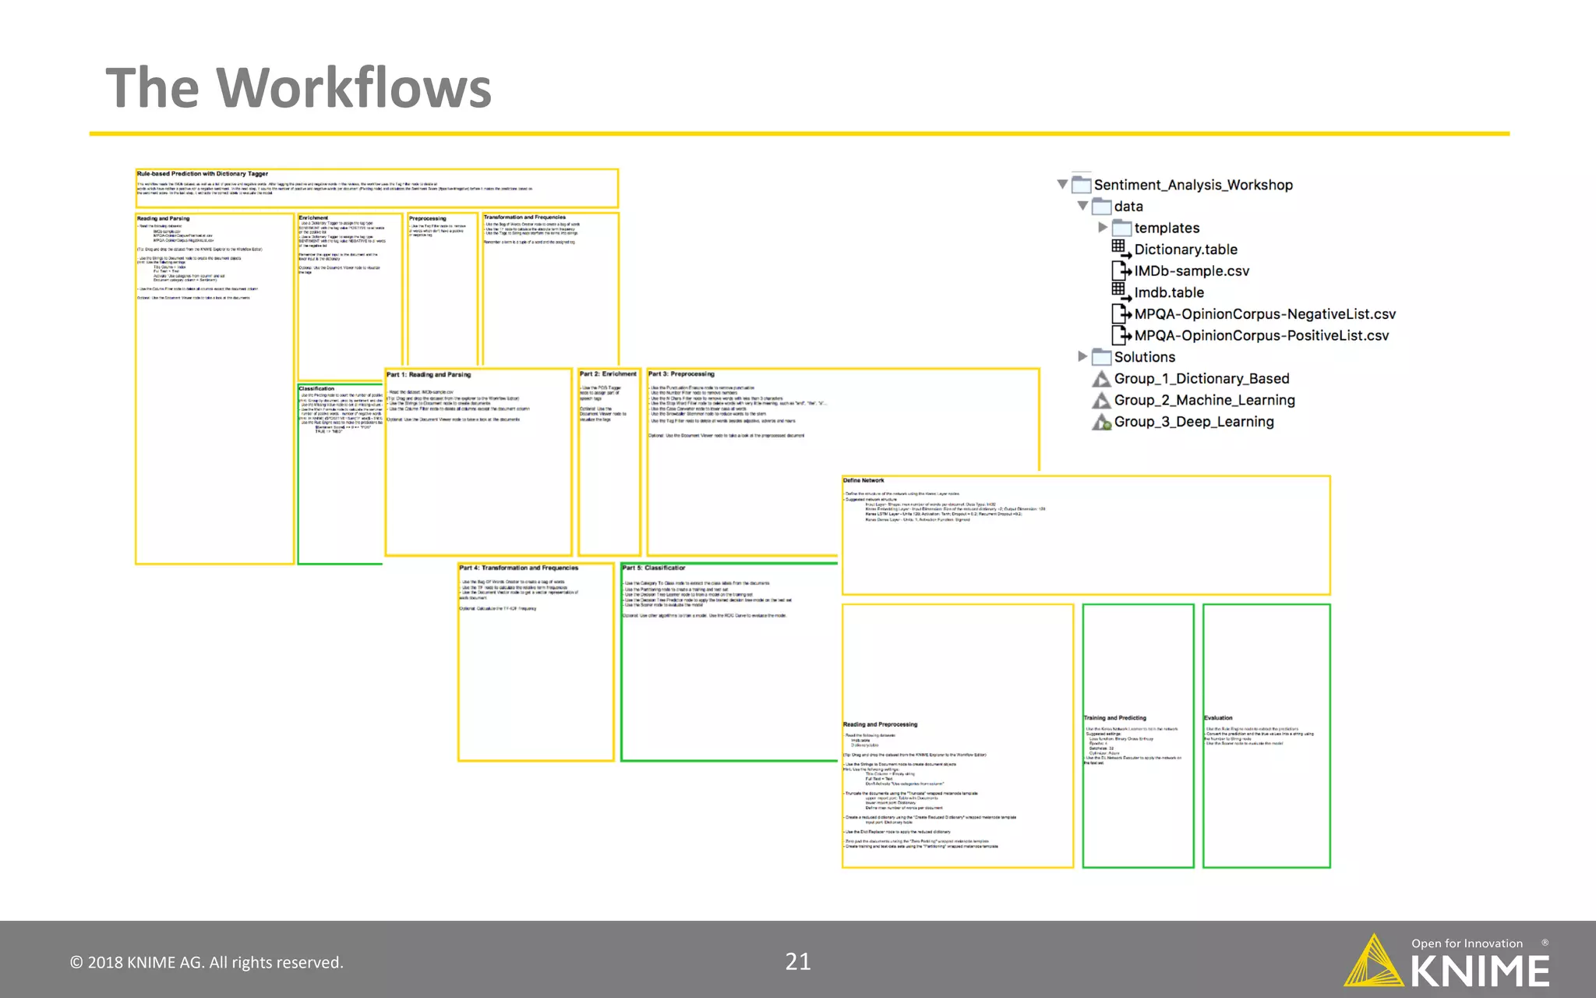The height and width of the screenshot is (998, 1596).
Task: Expand the Solutions folder arrow
Action: (x=1082, y=356)
